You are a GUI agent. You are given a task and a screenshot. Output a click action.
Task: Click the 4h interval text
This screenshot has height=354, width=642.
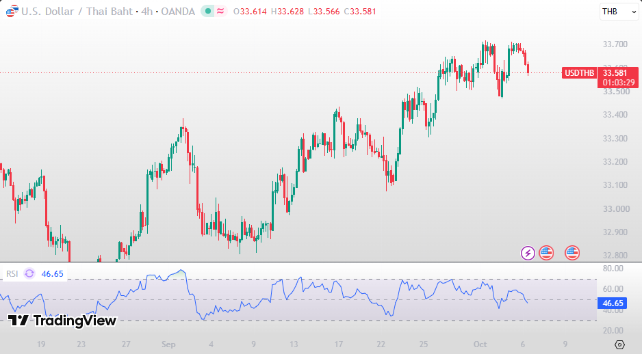tap(146, 12)
